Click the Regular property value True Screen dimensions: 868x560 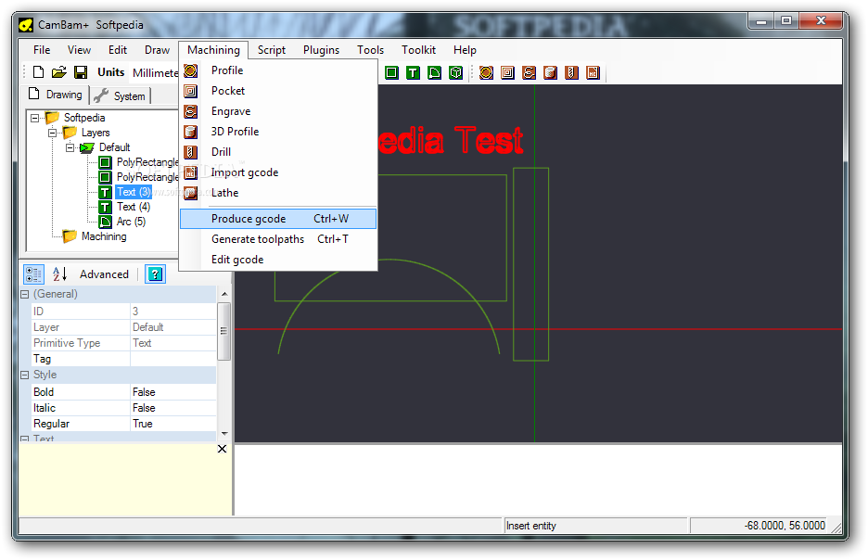(172, 424)
